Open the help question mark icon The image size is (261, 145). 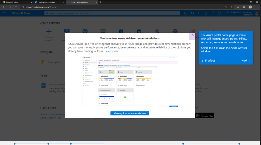tap(213, 13)
